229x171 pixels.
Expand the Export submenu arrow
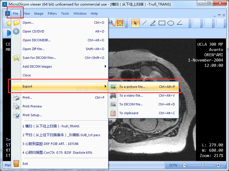(105, 86)
